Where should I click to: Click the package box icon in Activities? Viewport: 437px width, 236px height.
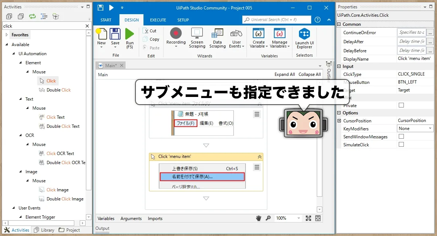[55, 16]
